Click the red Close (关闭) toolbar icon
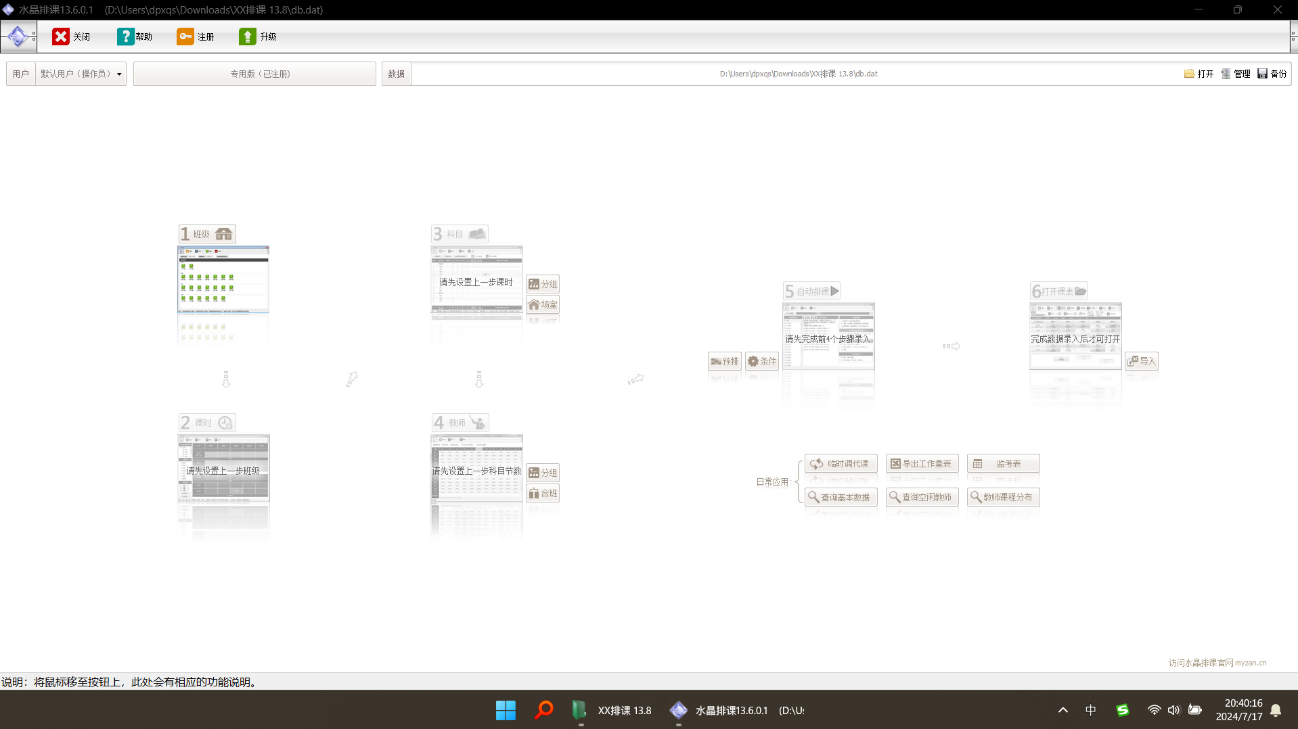Image resolution: width=1298 pixels, height=729 pixels. pos(61,37)
